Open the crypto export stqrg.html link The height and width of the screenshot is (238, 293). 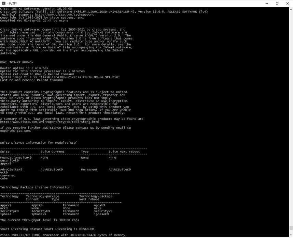(50, 122)
